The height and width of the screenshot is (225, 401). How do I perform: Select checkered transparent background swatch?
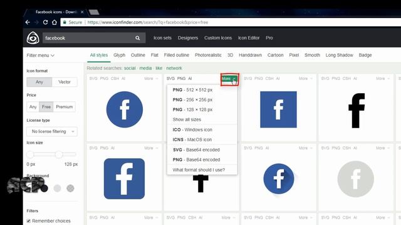pos(70,188)
